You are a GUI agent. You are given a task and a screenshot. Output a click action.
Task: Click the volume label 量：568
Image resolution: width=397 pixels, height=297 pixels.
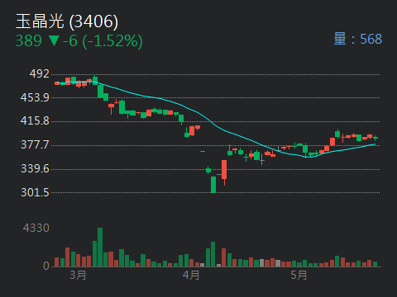pyautogui.click(x=358, y=39)
